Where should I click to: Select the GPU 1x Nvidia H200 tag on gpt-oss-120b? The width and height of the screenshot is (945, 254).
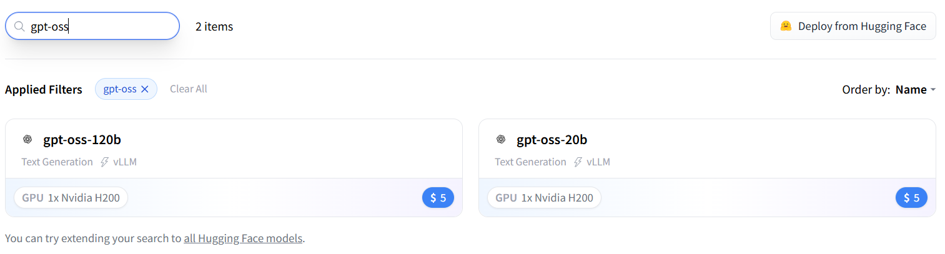coord(71,198)
